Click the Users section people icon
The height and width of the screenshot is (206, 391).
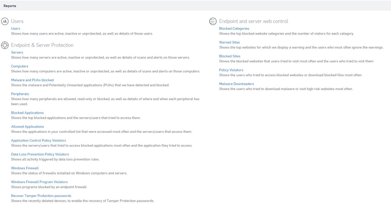pyautogui.click(x=5, y=21)
